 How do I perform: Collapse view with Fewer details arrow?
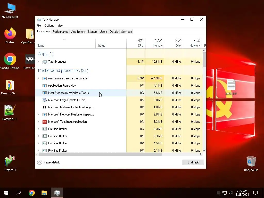(x=39, y=162)
